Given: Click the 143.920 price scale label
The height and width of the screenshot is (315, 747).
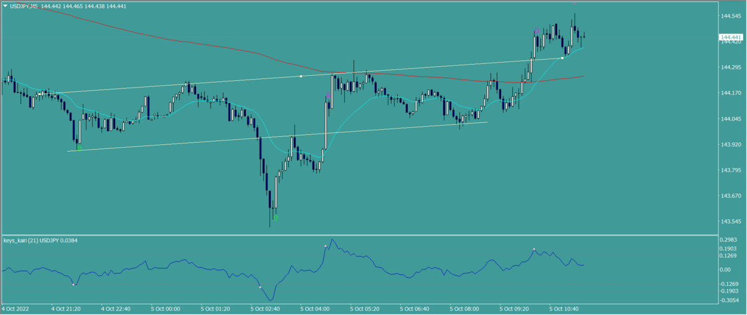Looking at the screenshot, I should [x=731, y=145].
